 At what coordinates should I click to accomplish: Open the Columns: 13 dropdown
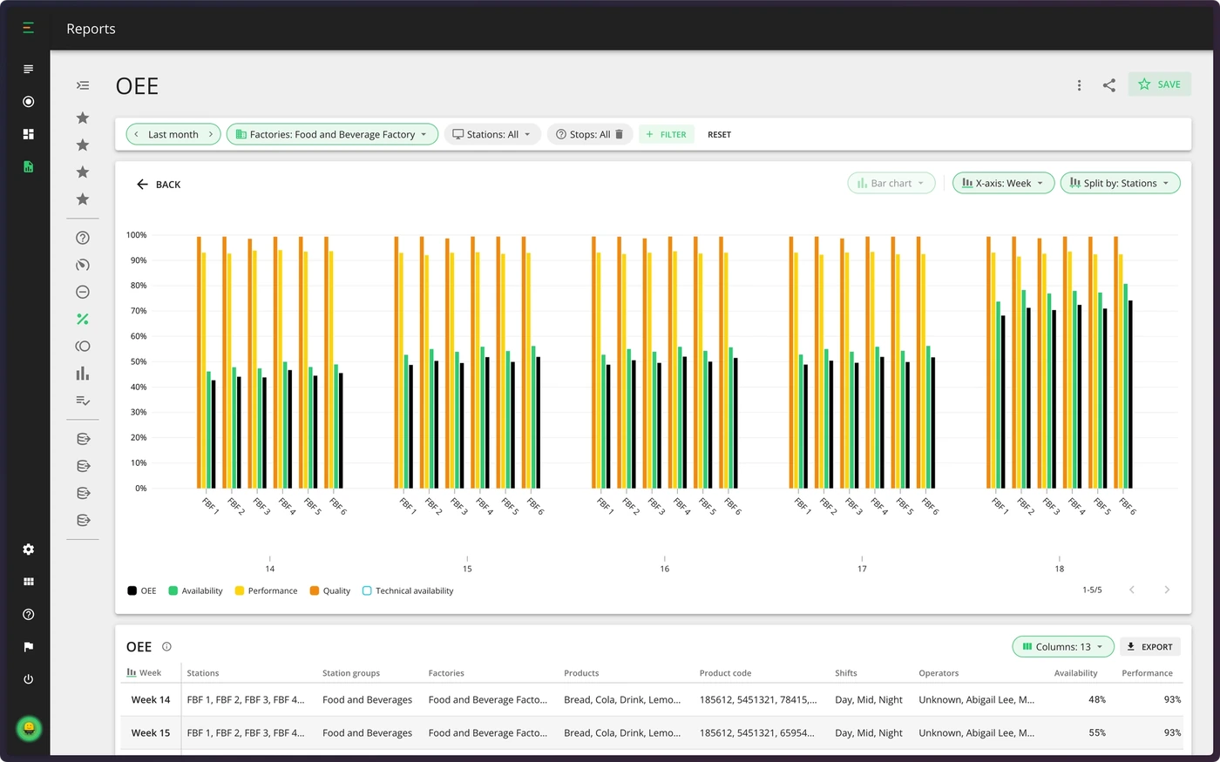[1063, 646]
